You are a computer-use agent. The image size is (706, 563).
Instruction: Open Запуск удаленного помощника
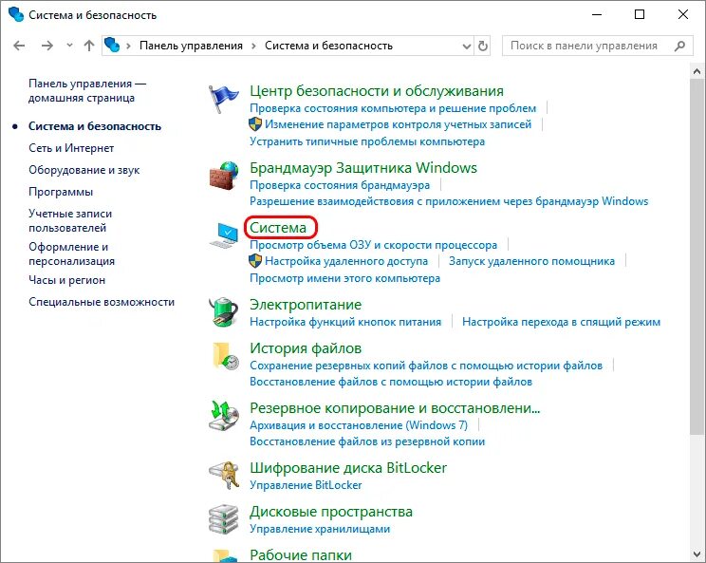click(x=531, y=261)
